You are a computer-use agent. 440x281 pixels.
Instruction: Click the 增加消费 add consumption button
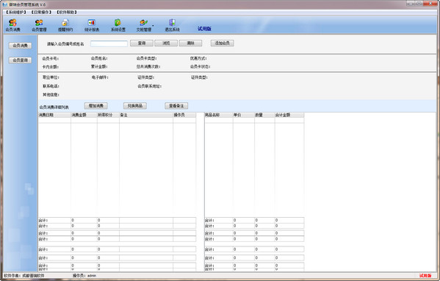pyautogui.click(x=96, y=106)
